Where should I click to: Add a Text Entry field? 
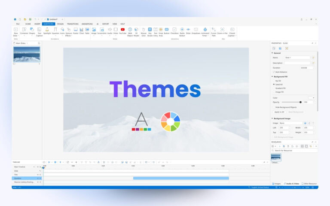(156, 32)
